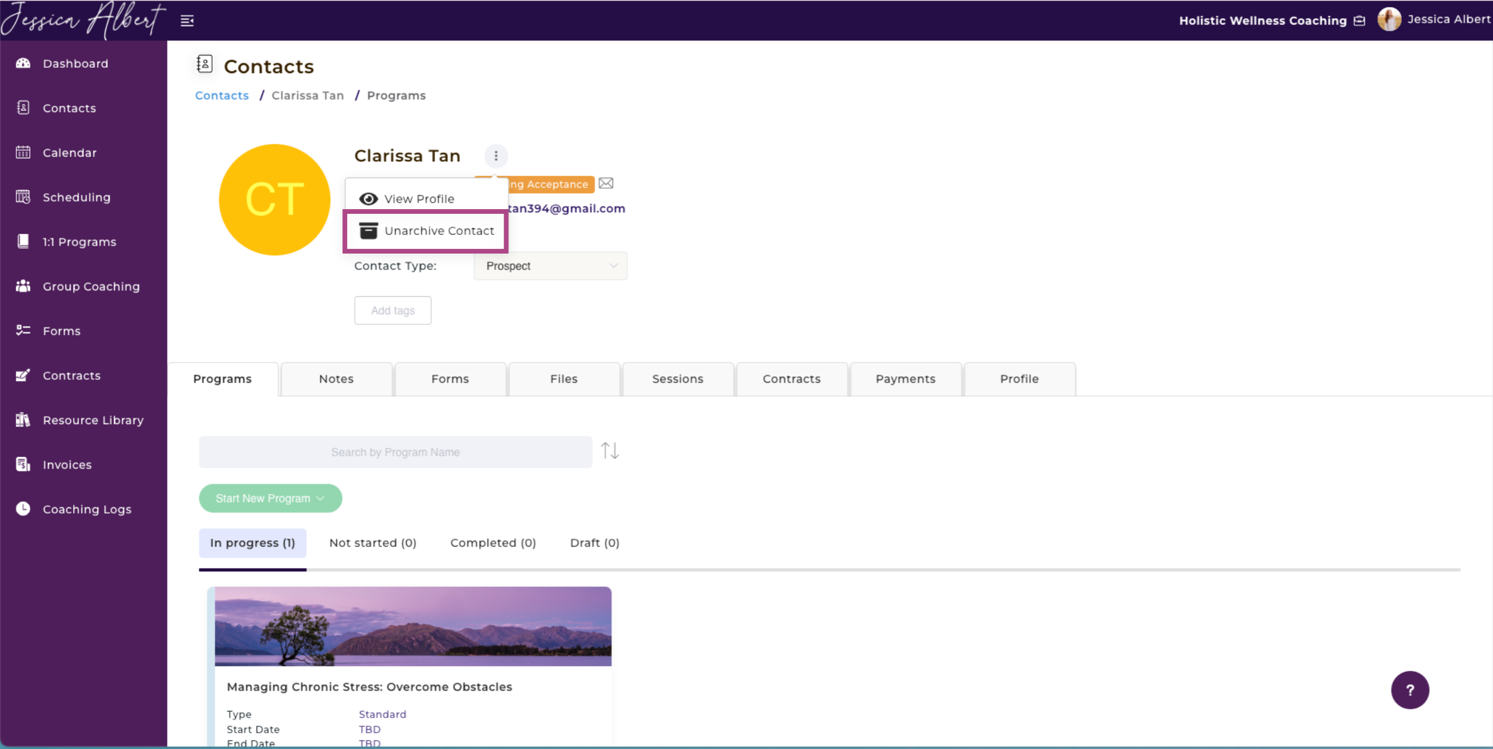Click the briefcase icon beside Holistic Wellness Coaching
The width and height of the screenshot is (1493, 749).
click(x=1360, y=21)
